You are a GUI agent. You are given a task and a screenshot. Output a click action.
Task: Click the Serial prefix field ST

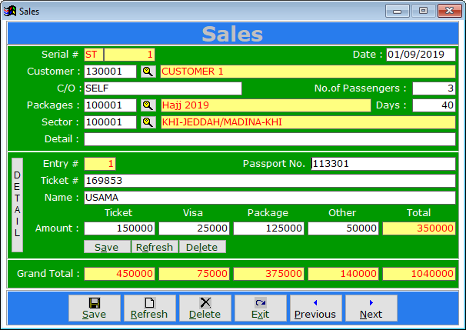coord(94,55)
